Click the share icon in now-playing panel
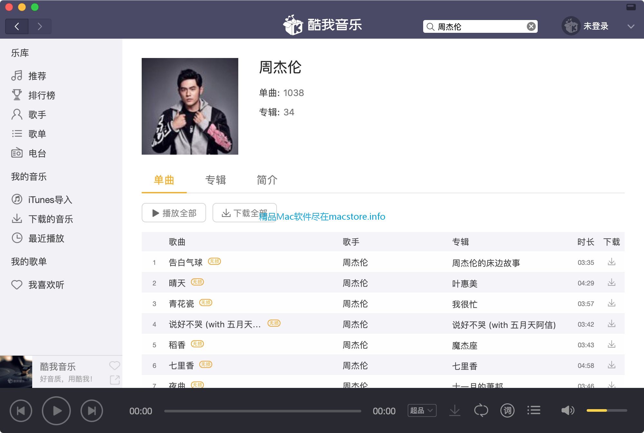This screenshot has width=644, height=433. pyautogui.click(x=115, y=380)
